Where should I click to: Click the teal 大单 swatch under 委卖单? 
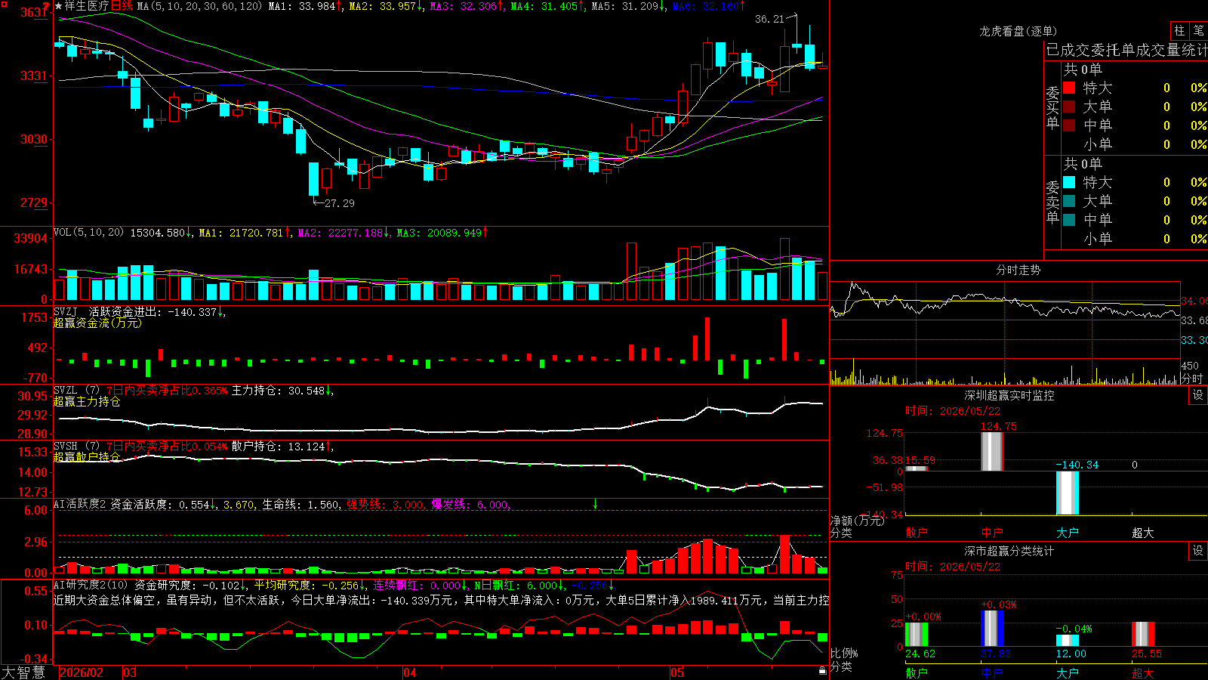(x=1069, y=201)
